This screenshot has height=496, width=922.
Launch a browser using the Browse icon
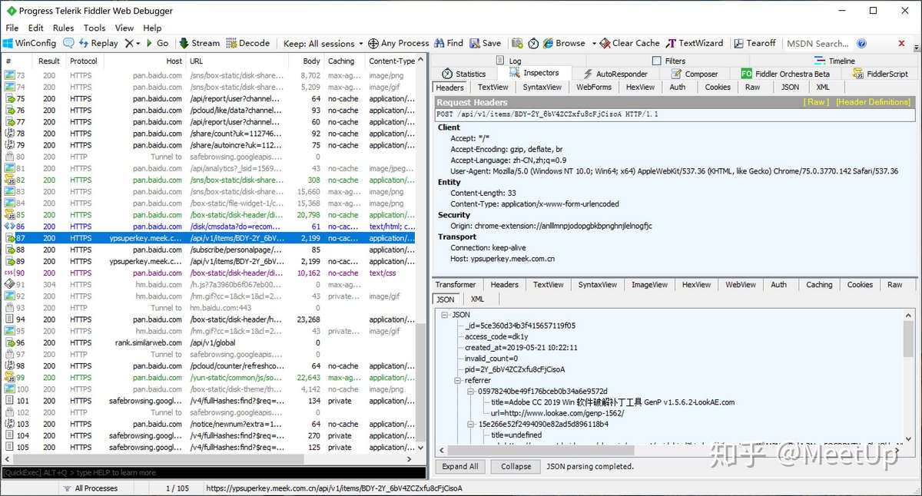(x=563, y=43)
